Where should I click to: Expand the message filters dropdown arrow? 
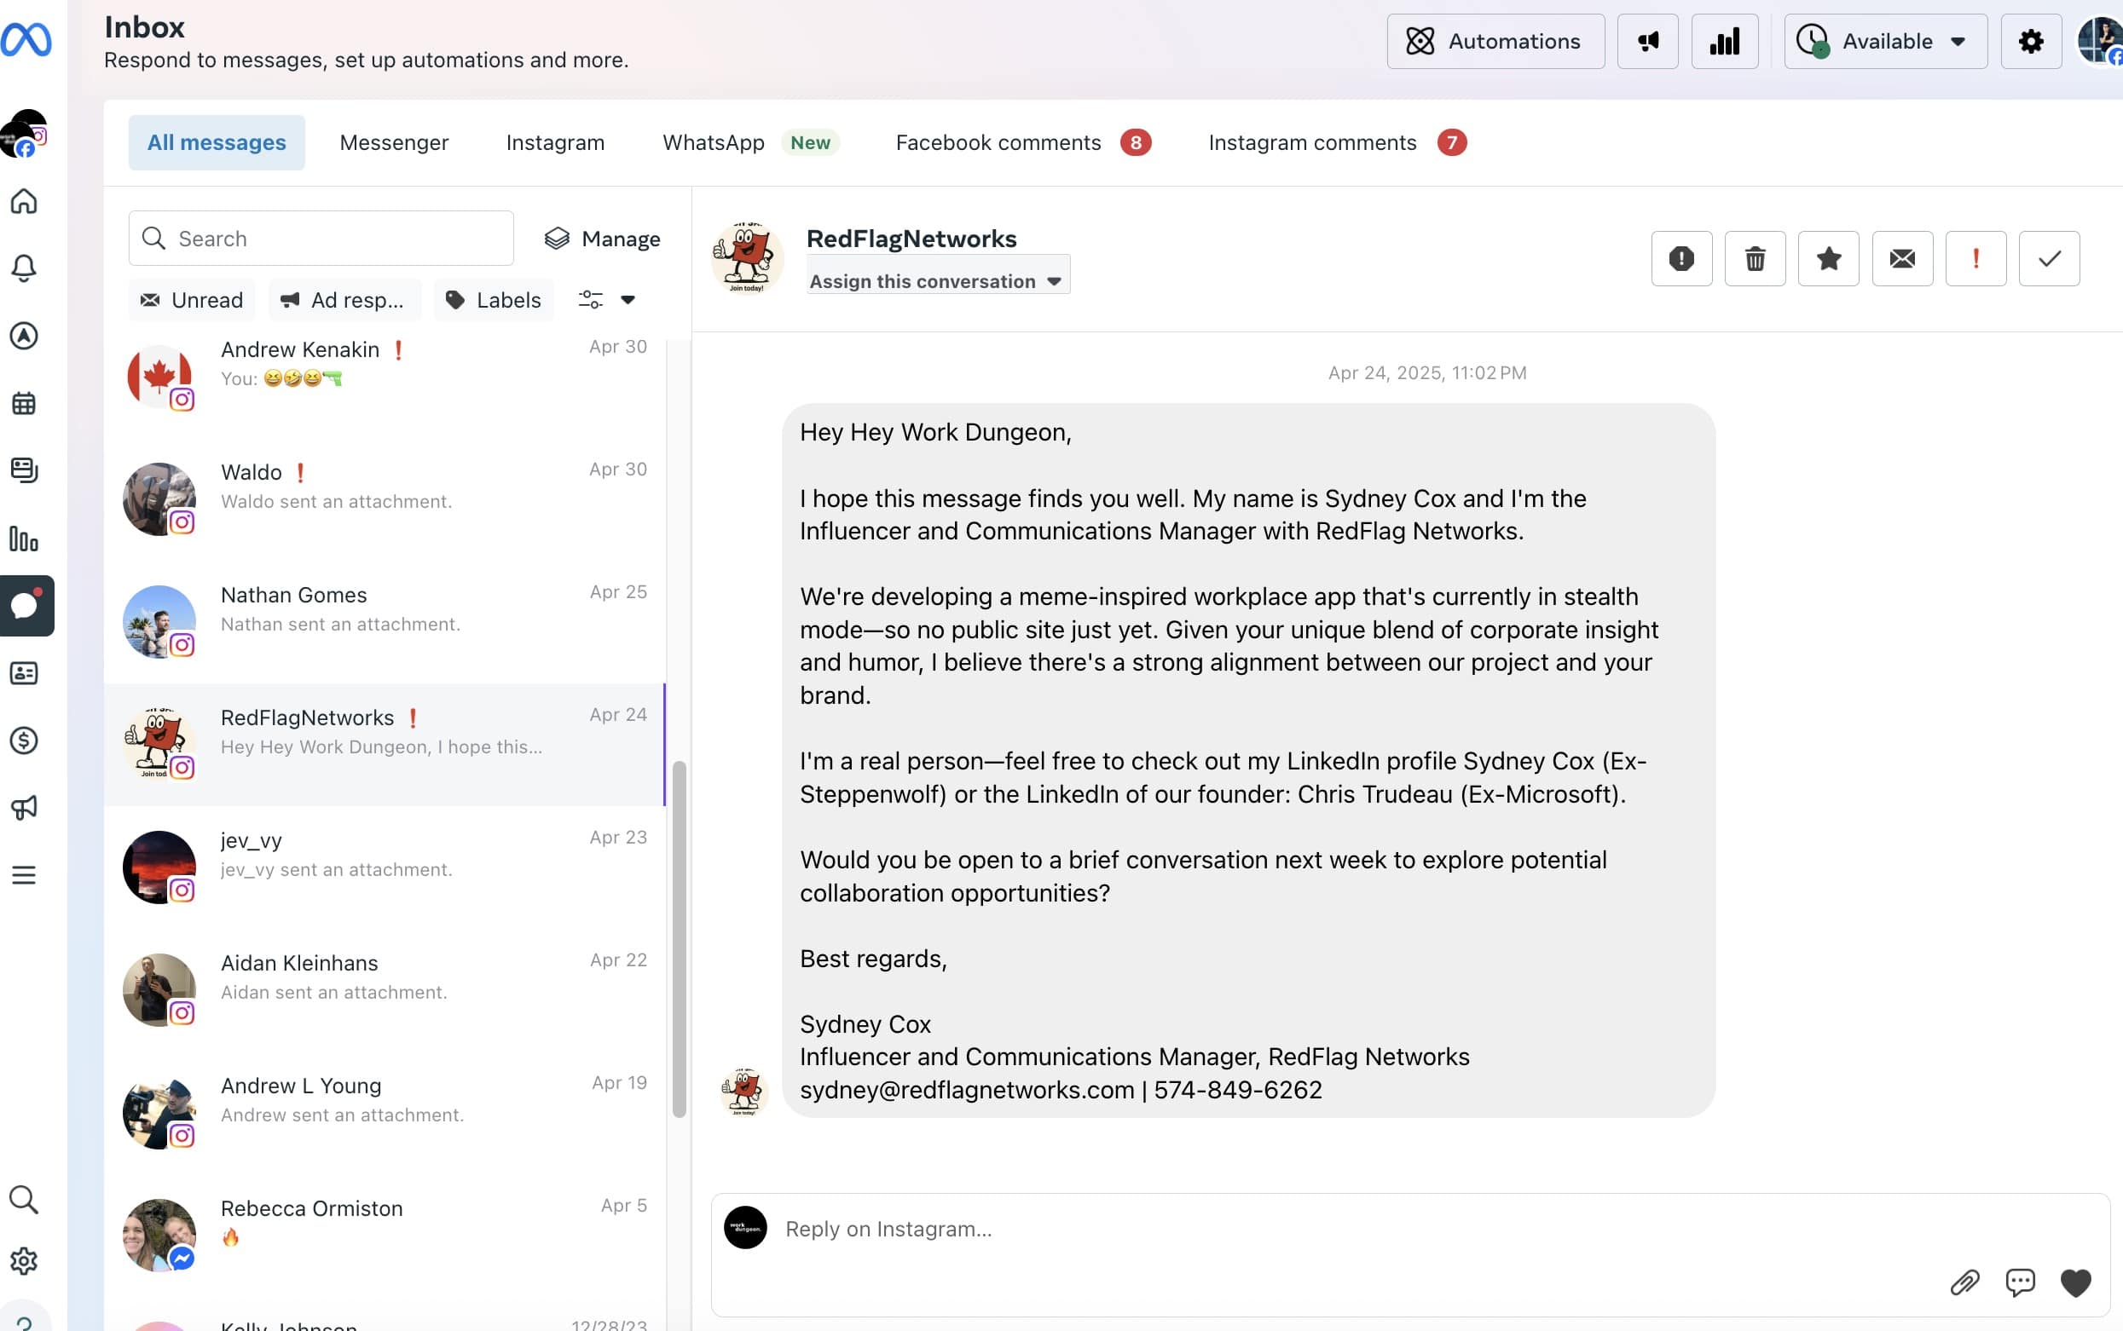click(628, 300)
